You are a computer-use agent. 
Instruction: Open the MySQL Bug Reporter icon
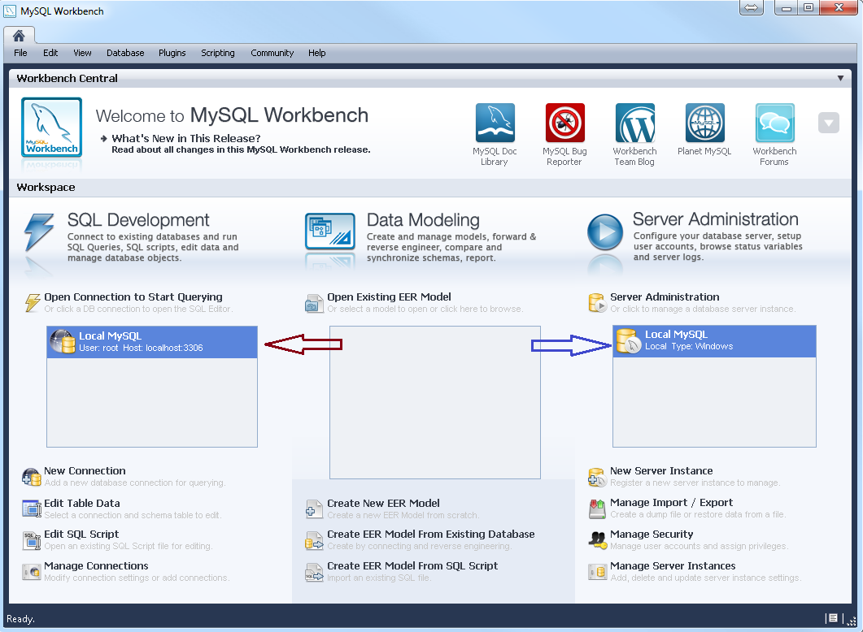(564, 123)
